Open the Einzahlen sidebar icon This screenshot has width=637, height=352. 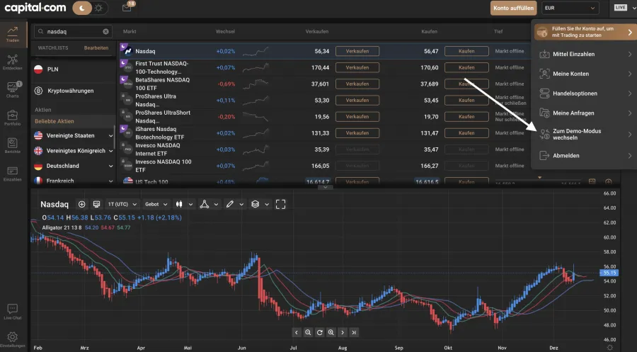[x=12, y=174]
